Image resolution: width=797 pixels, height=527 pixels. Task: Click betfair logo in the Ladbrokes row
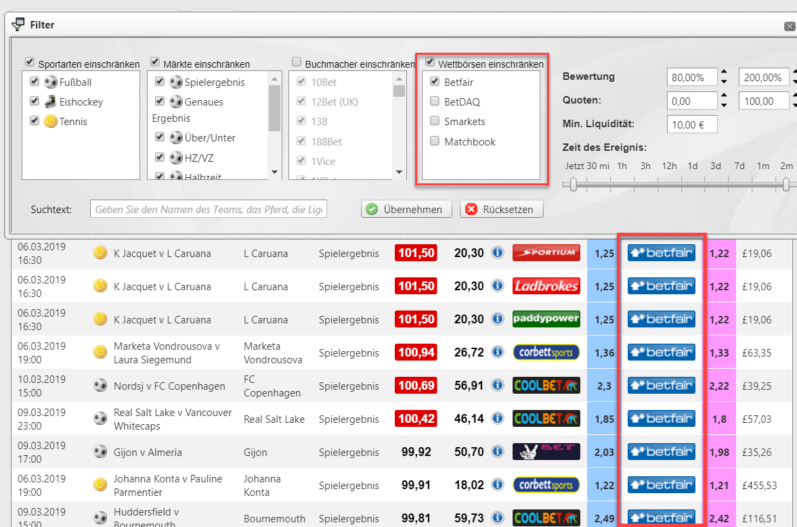pyautogui.click(x=662, y=286)
